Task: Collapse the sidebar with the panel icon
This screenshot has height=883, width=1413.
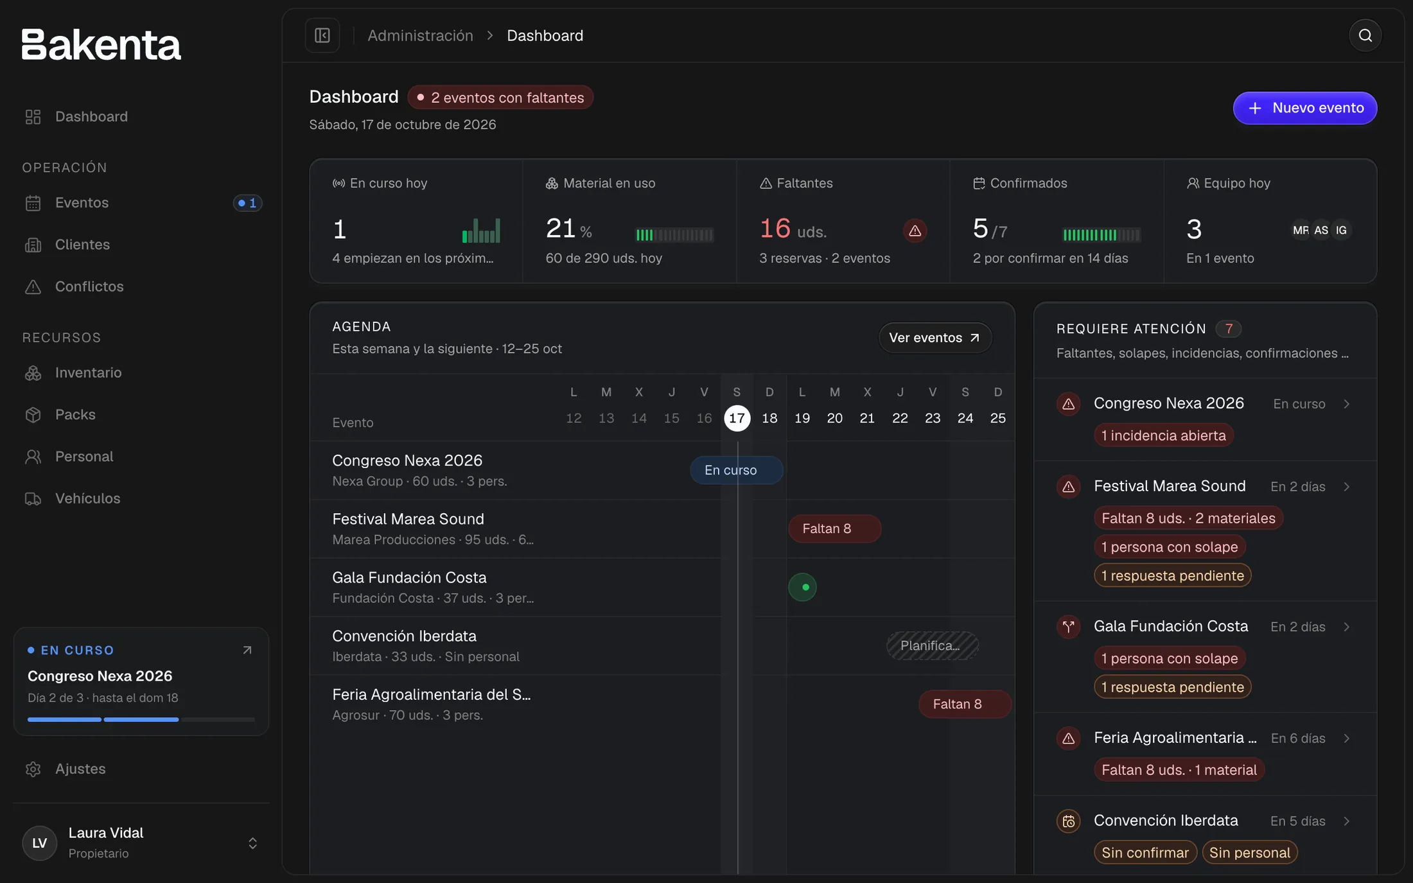Action: pos(322,35)
